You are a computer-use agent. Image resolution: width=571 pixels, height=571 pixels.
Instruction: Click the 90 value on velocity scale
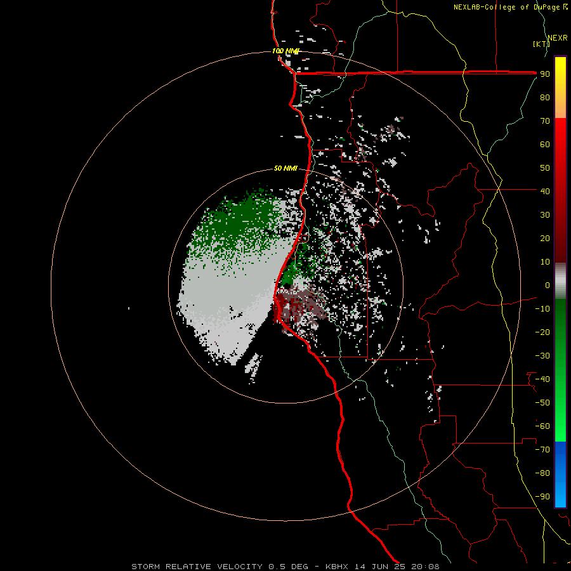click(x=545, y=74)
